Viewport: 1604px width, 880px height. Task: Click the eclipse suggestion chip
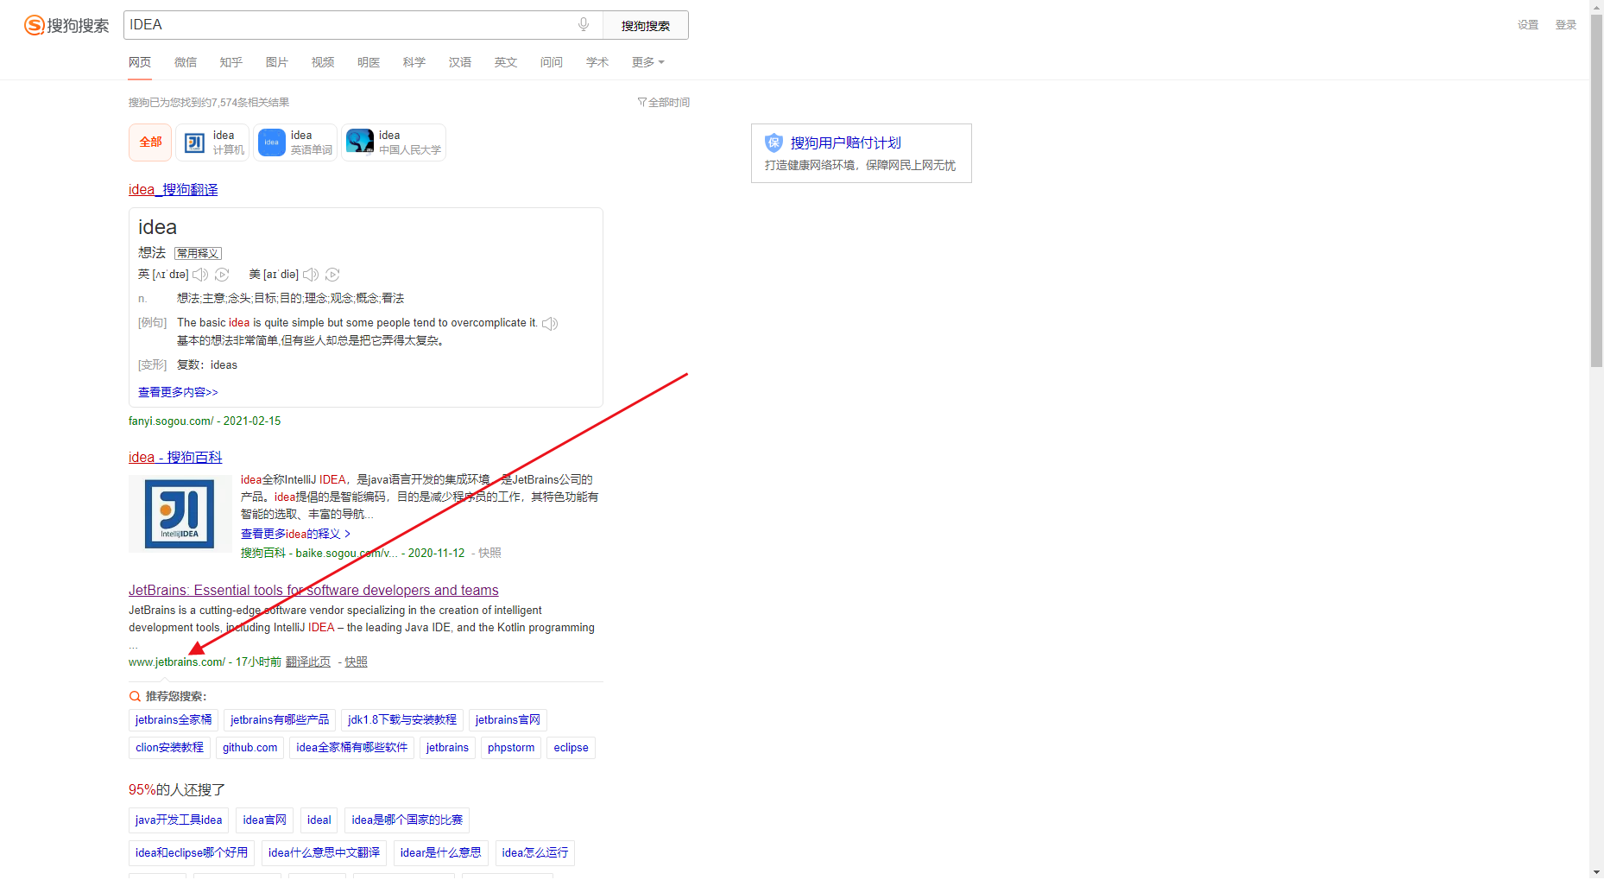pyautogui.click(x=572, y=748)
